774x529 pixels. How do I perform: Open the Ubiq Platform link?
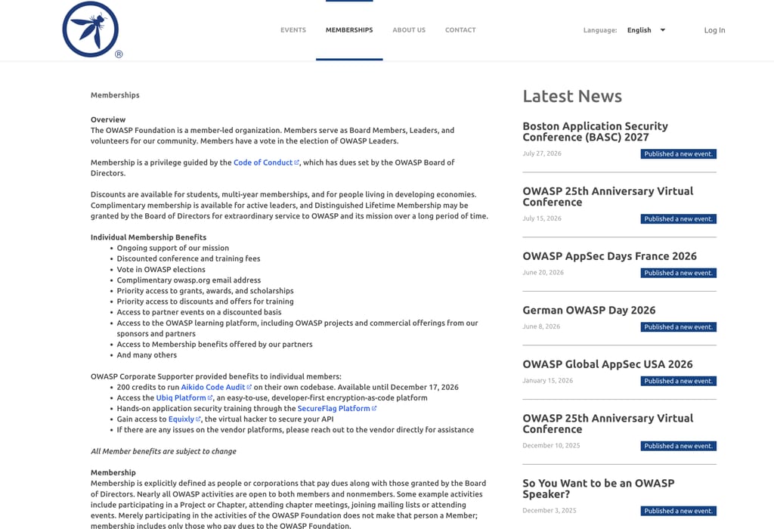click(x=181, y=398)
